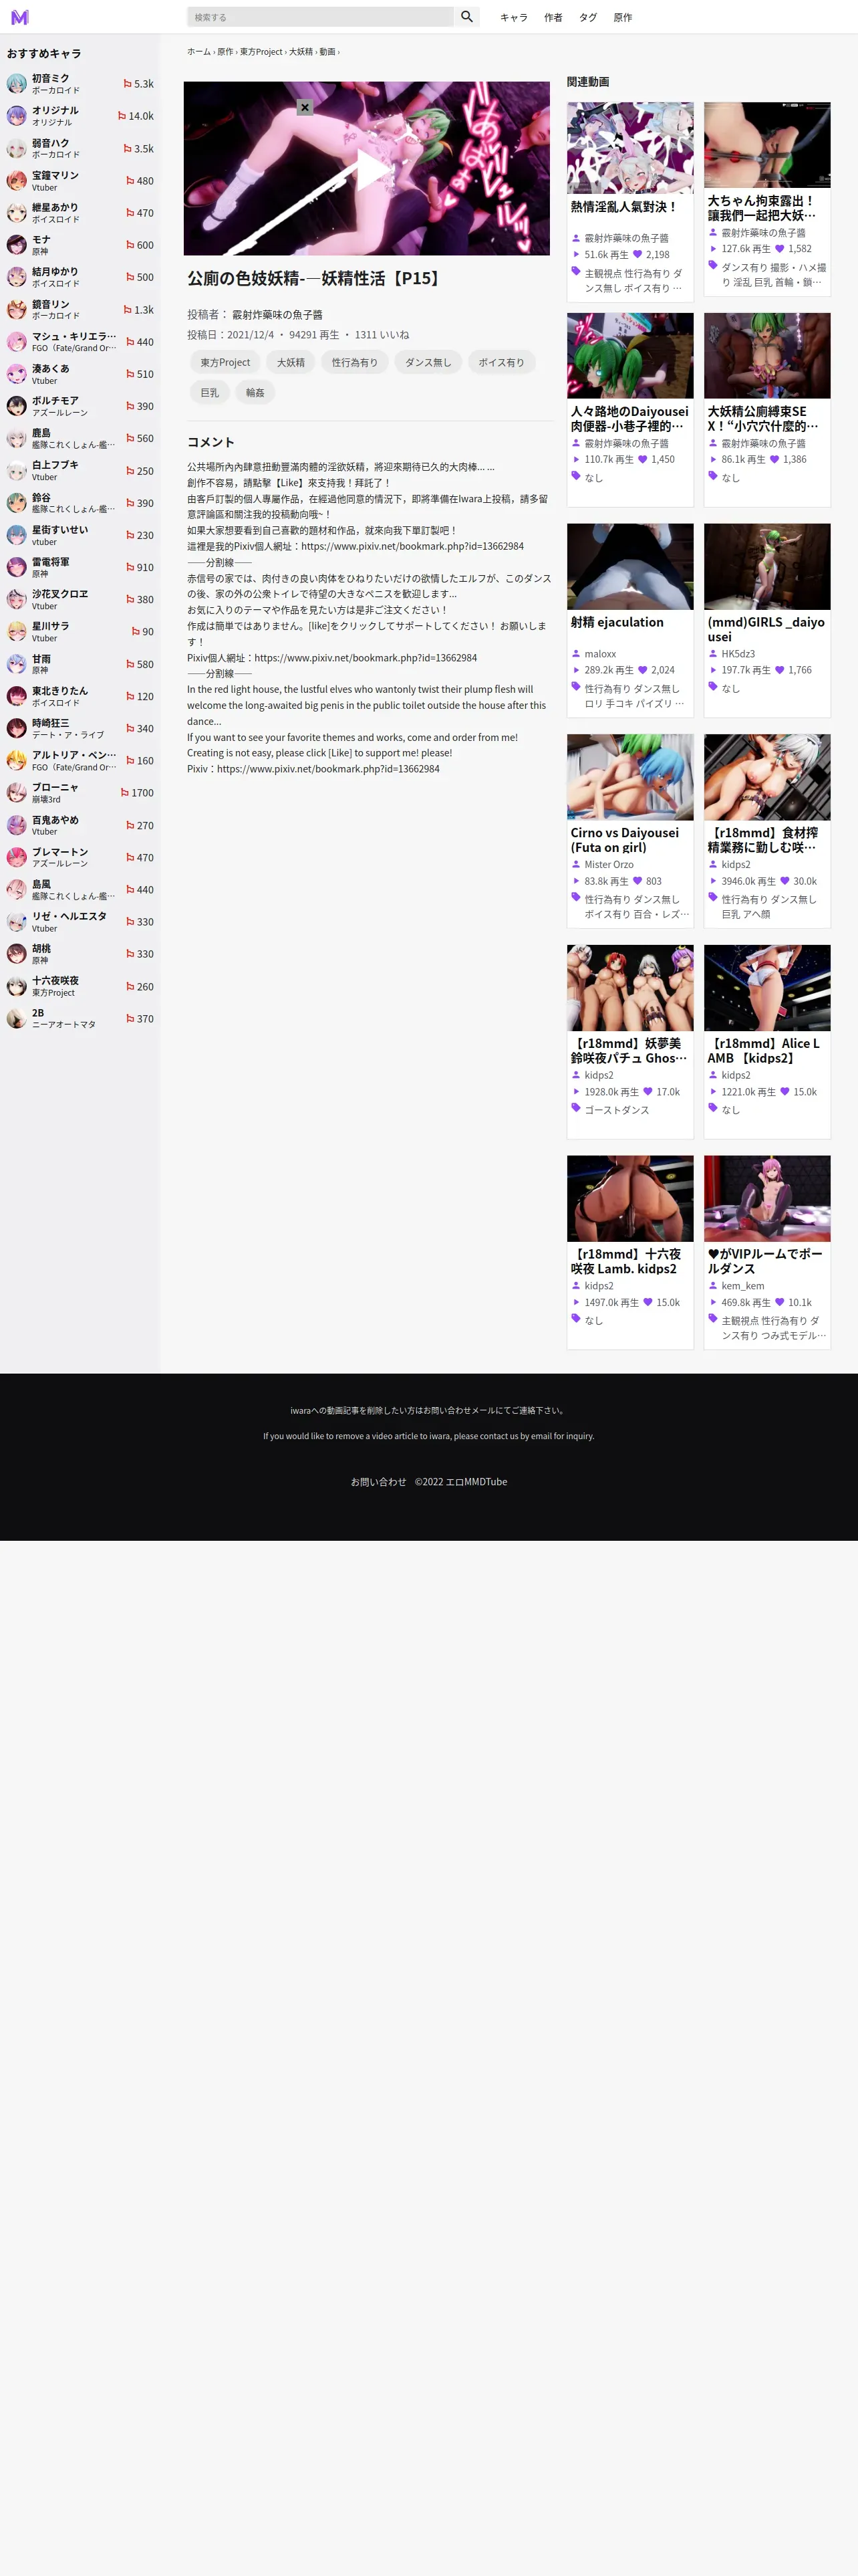Open author HK5dz3 name
Viewport: 858px width, 2576px height.
point(738,654)
